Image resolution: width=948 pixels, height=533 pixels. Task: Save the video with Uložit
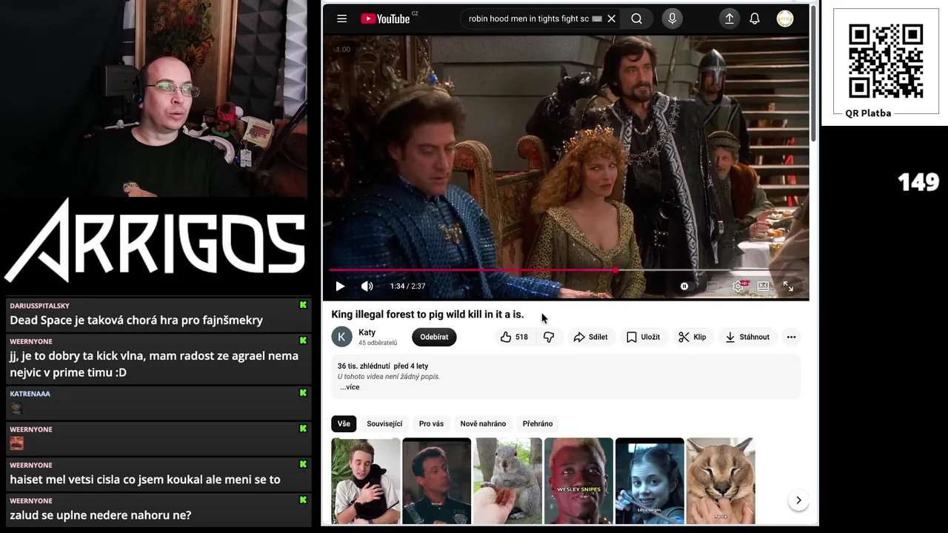pyautogui.click(x=643, y=337)
